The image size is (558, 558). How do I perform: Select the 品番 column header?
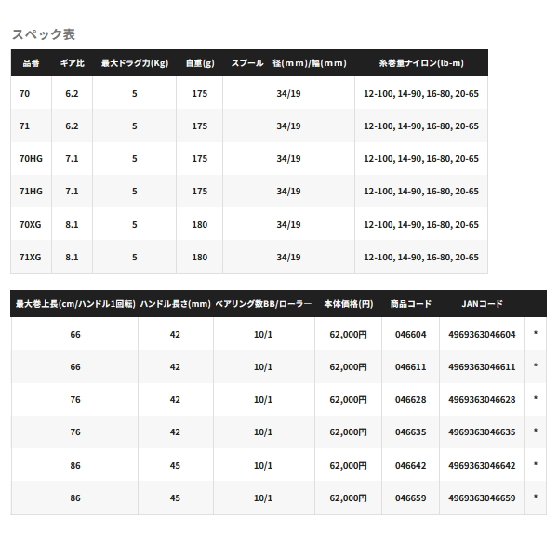(31, 63)
